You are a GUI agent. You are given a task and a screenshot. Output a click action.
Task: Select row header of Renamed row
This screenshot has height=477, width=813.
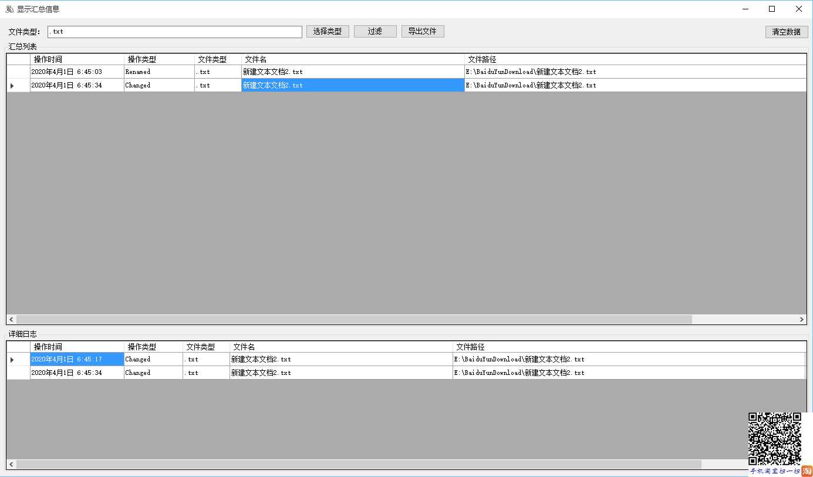(x=18, y=72)
